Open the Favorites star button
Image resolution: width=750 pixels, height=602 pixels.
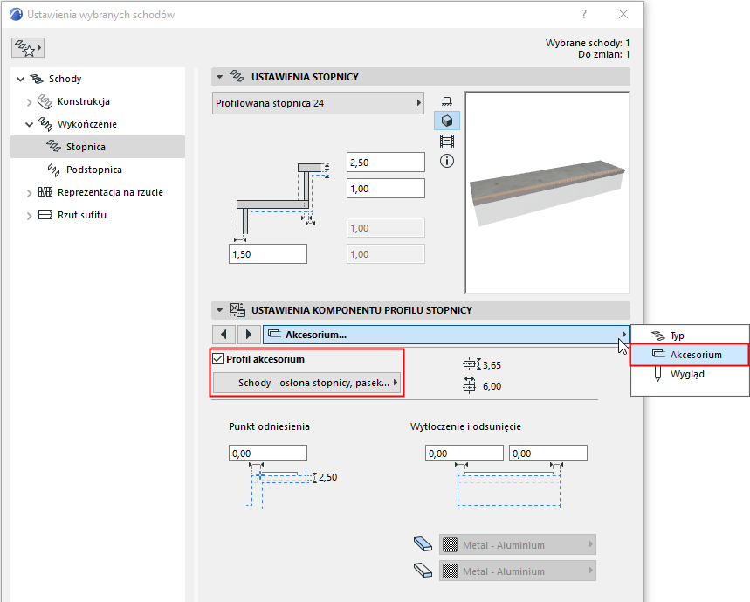[x=28, y=48]
